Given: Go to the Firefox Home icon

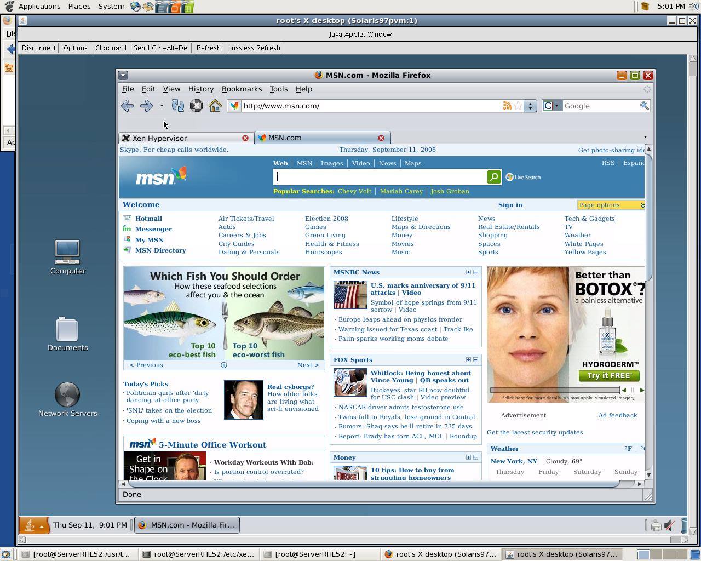Looking at the screenshot, I should click(215, 106).
